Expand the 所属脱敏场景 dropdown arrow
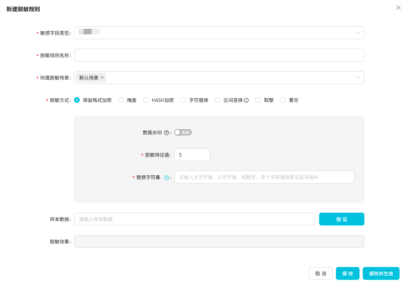The height and width of the screenshot is (285, 406). click(x=358, y=78)
